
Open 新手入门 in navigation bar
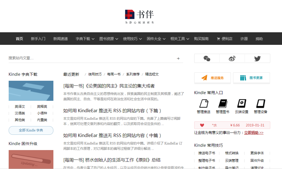38,39
